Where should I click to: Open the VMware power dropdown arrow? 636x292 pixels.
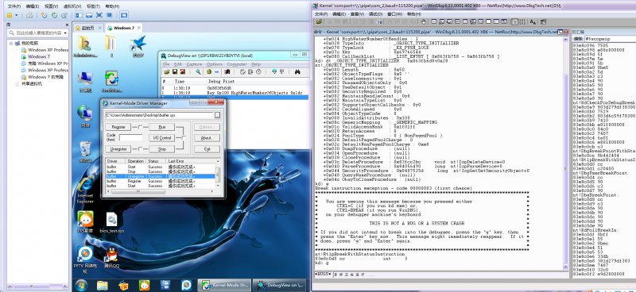(x=17, y=15)
